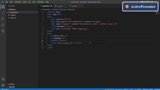
Task: Click the DOCTYPE declaration on line 1
Action: click(x=54, y=12)
